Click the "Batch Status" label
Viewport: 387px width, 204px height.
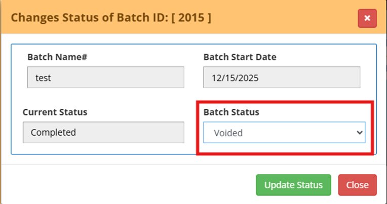231,112
